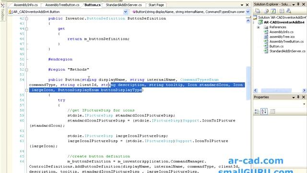307x173 pixels.
Task: Click View Class Diagram icon in Solution Explorer
Action: [x=289, y=11]
